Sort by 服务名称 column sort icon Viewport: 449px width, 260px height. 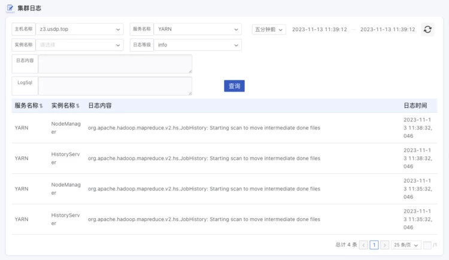point(41,106)
